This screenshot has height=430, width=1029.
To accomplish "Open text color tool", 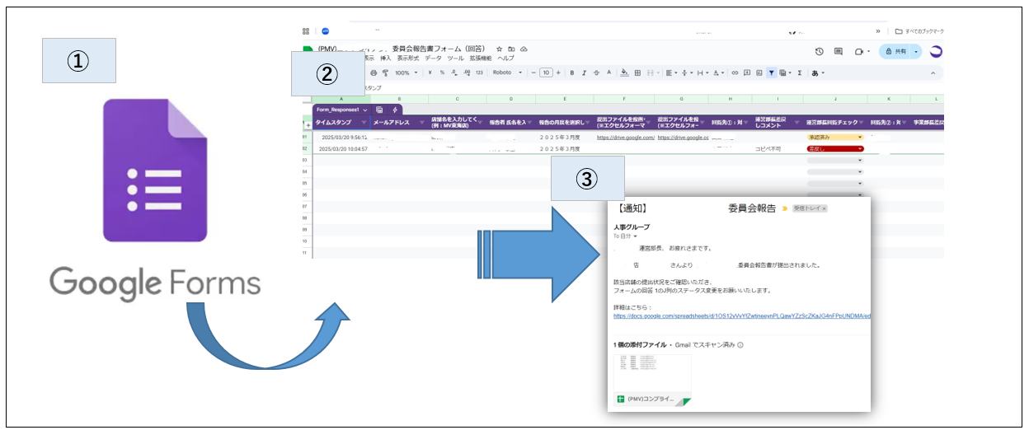I will 608,72.
